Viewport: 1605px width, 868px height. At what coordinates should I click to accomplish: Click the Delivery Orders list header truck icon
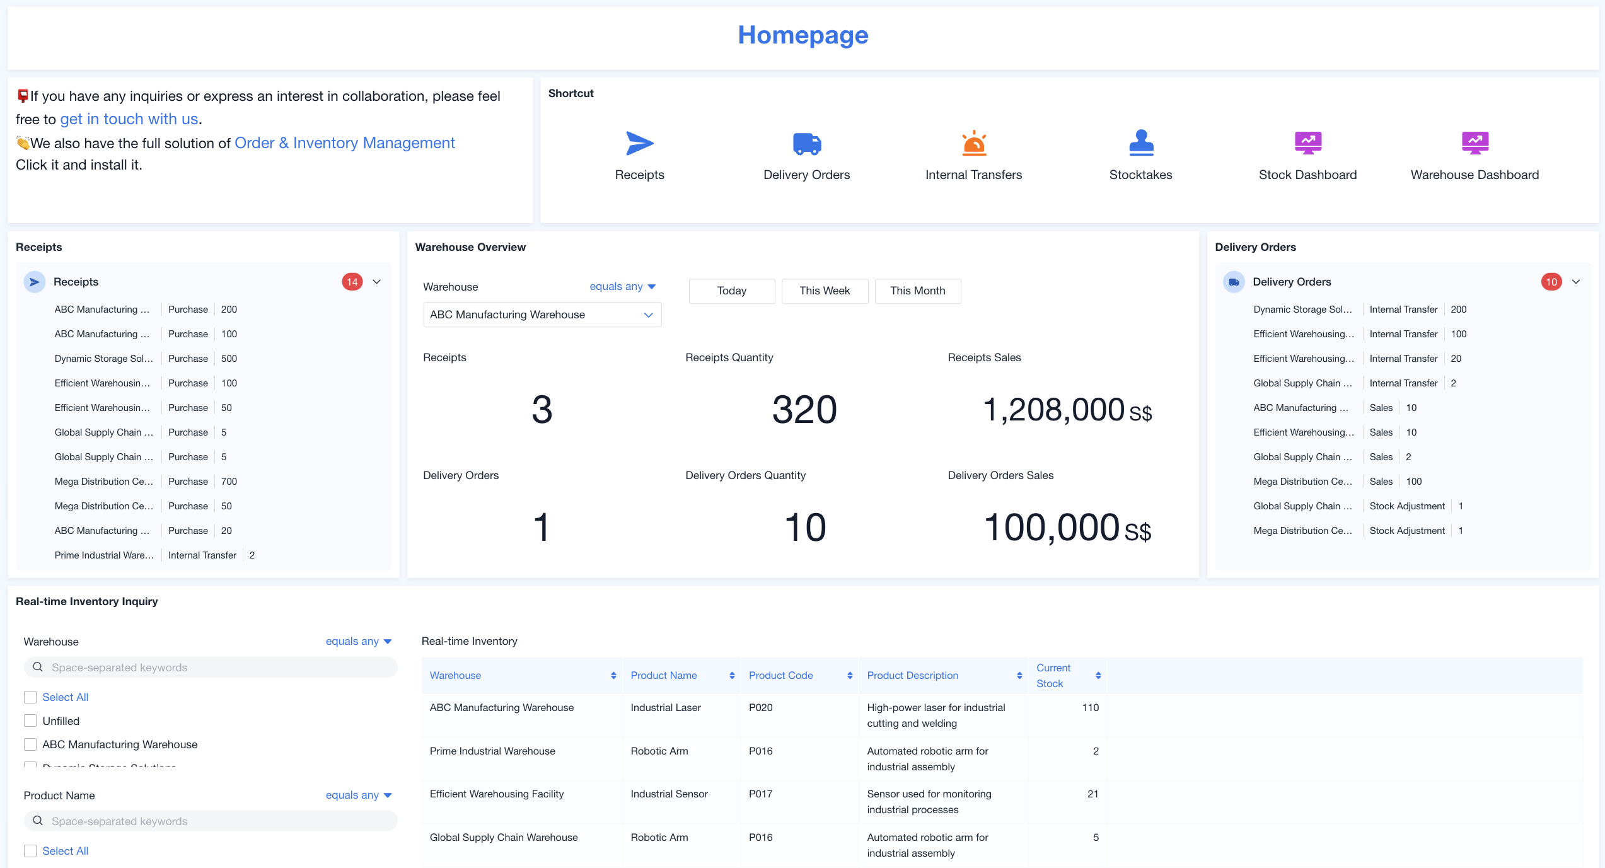1234,282
